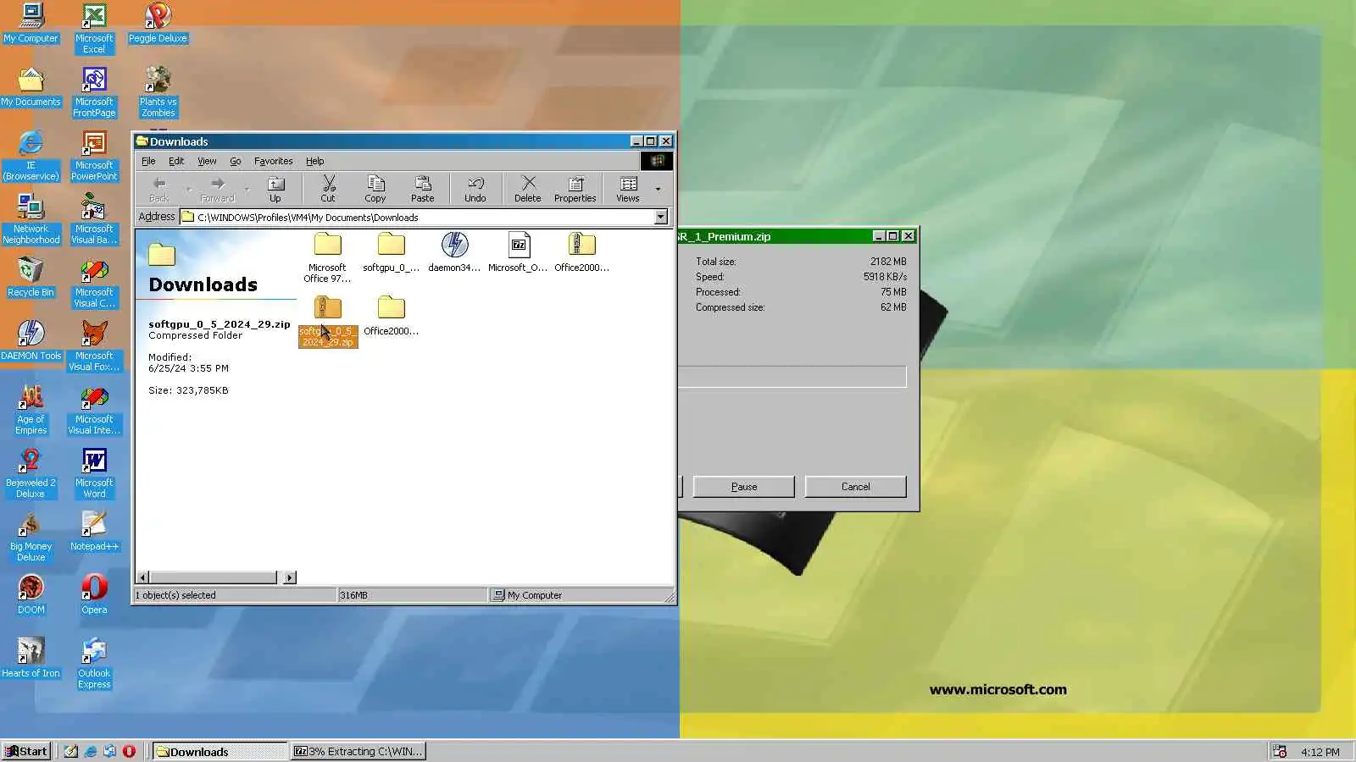
Task: Open Properties from the Explorer toolbar
Action: [575, 189]
